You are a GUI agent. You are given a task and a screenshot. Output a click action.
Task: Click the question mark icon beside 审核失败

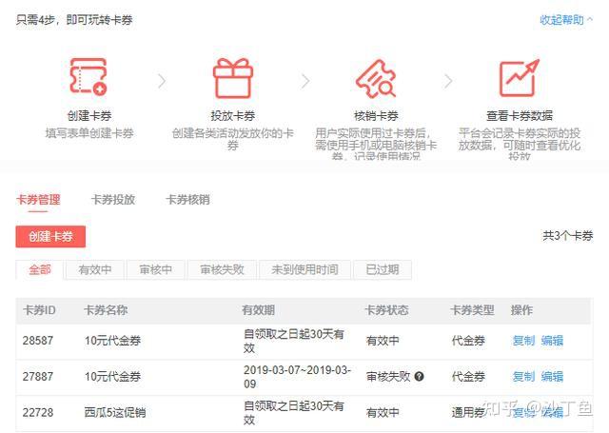click(x=419, y=376)
